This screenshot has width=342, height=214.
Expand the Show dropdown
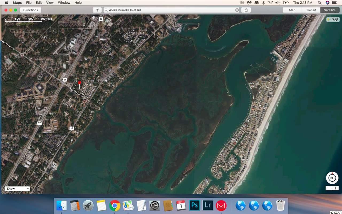click(x=17, y=189)
